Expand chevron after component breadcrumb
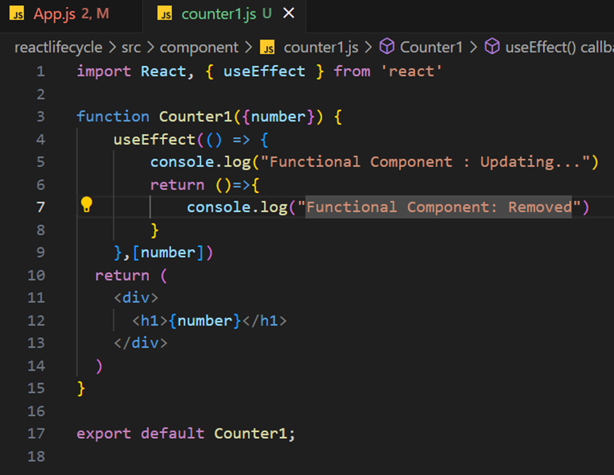The image size is (614, 475). pyautogui.click(x=248, y=48)
